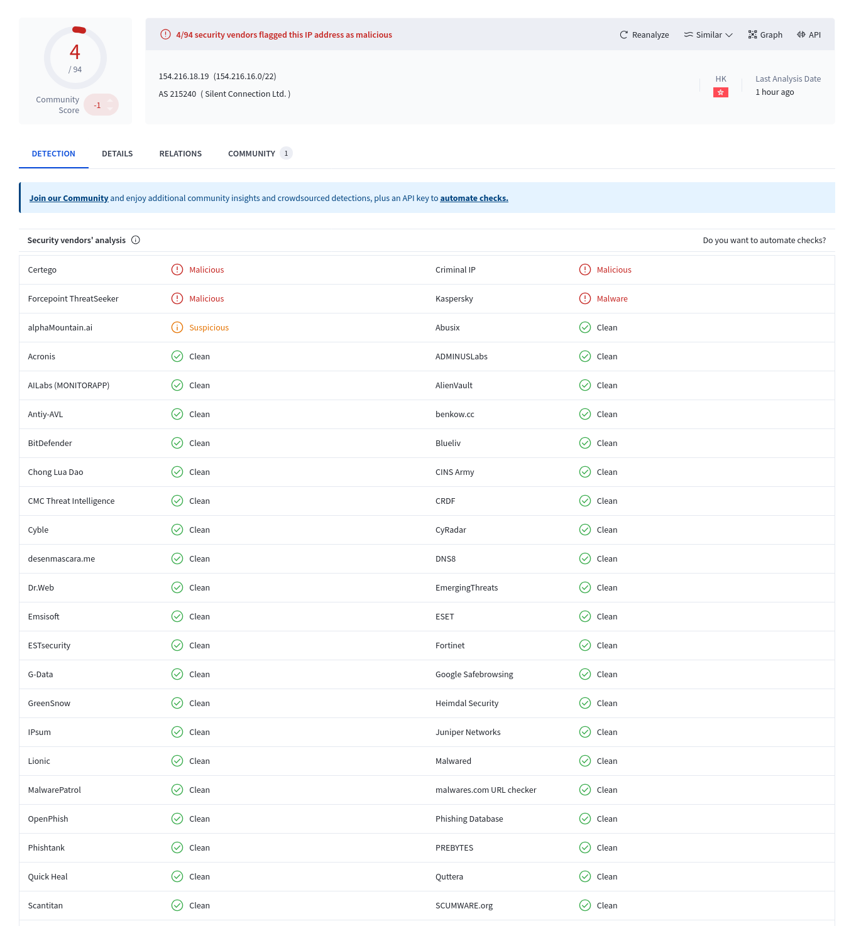Screen dimensions: 844x926
Task: Click the Reanalyze refresh icon
Action: pos(623,35)
